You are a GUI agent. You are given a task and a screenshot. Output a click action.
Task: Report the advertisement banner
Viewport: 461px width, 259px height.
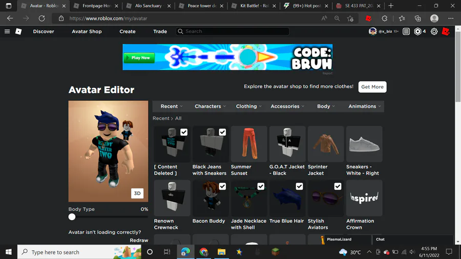pos(327,73)
